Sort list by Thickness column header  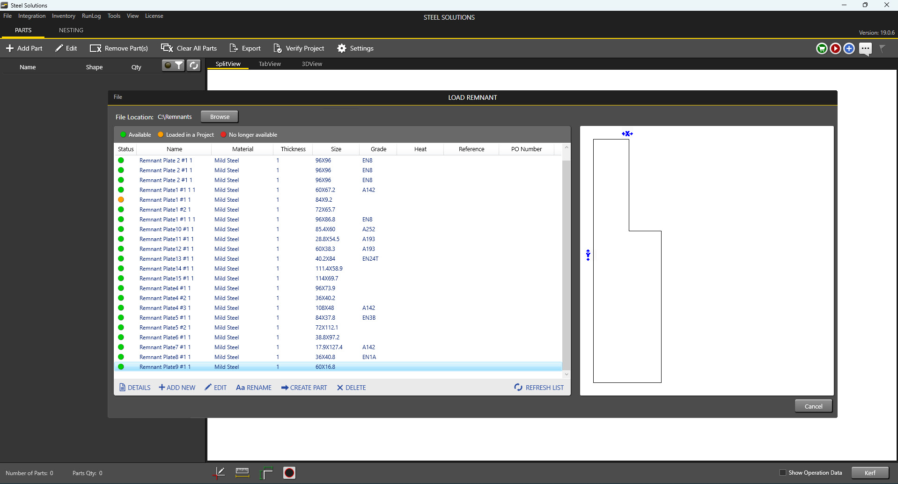pyautogui.click(x=293, y=149)
